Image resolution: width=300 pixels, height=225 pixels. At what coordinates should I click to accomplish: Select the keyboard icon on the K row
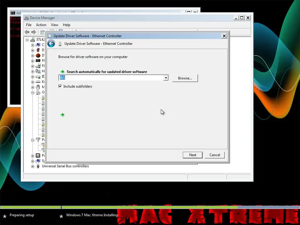pyautogui.click(x=38, y=82)
